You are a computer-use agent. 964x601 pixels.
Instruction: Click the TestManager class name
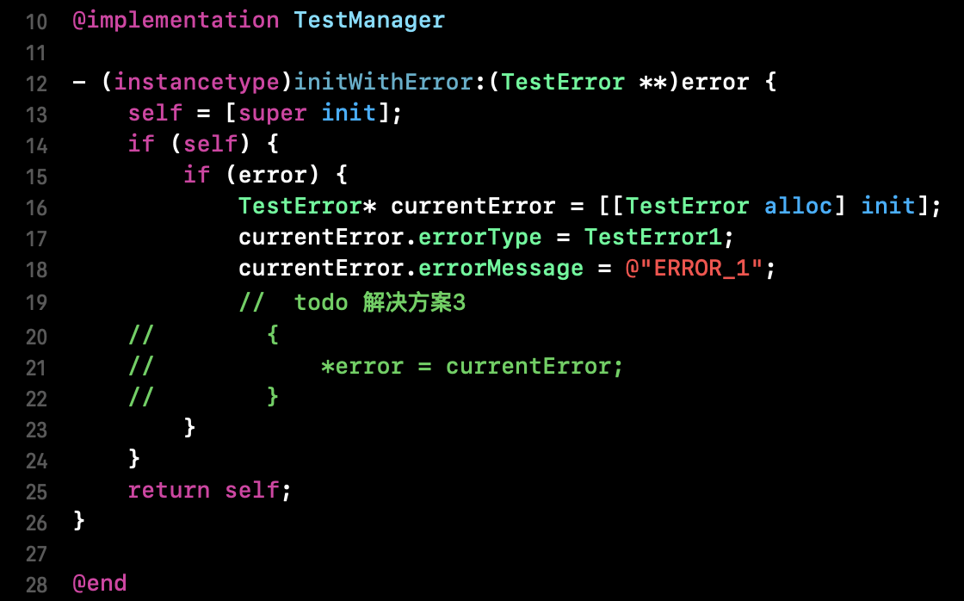[x=369, y=20]
